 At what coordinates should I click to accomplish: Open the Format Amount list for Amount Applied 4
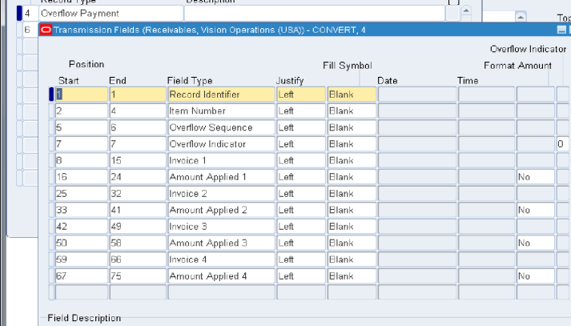click(x=535, y=276)
